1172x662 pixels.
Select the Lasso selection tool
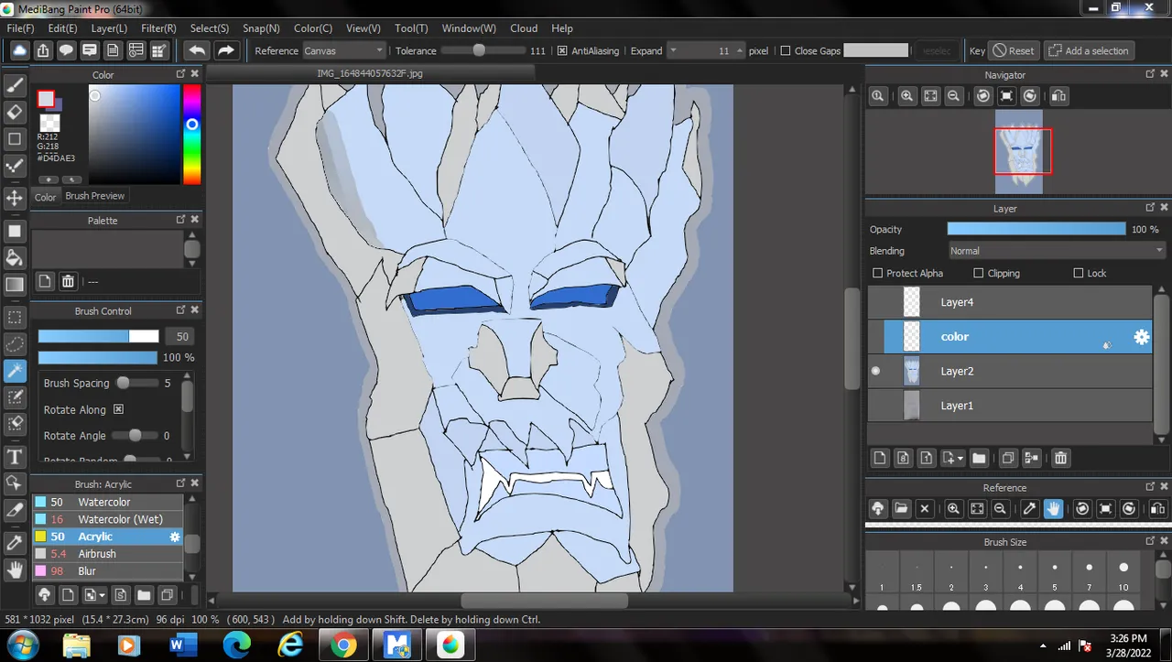[15, 344]
